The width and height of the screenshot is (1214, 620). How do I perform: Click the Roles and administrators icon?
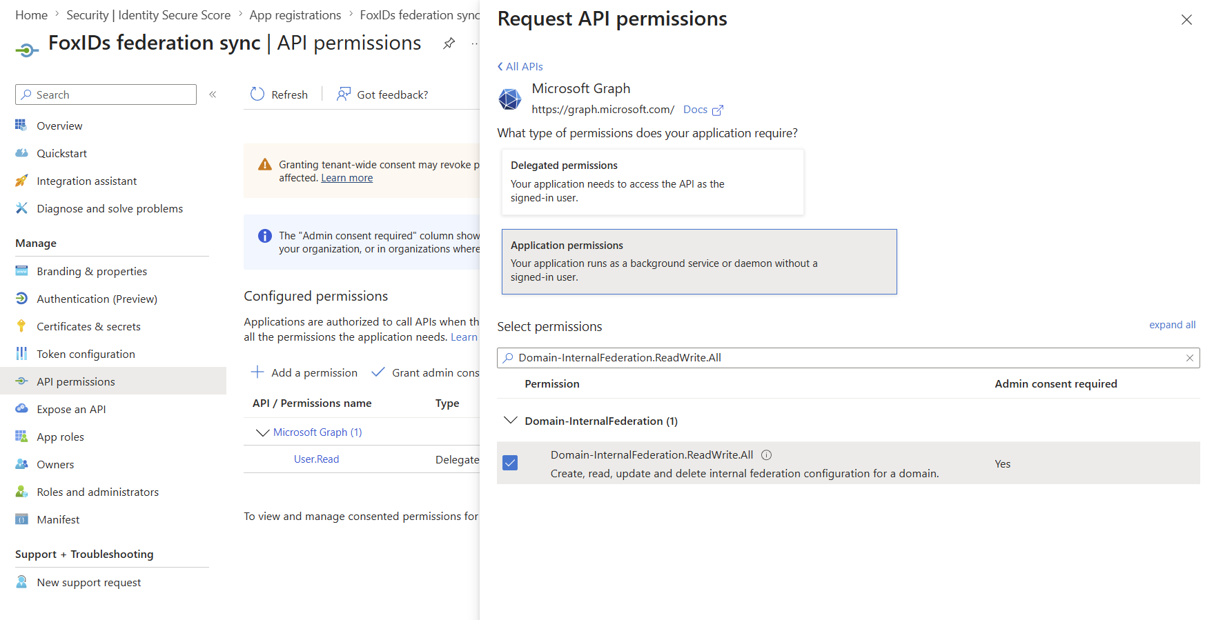pyautogui.click(x=21, y=492)
